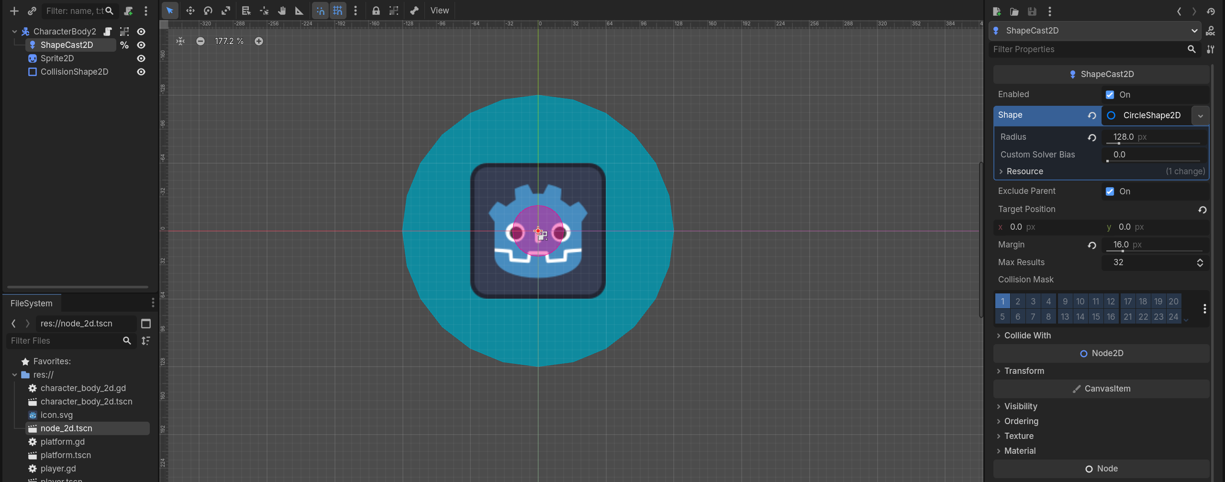Activate the Scale Mode tool

(226, 11)
